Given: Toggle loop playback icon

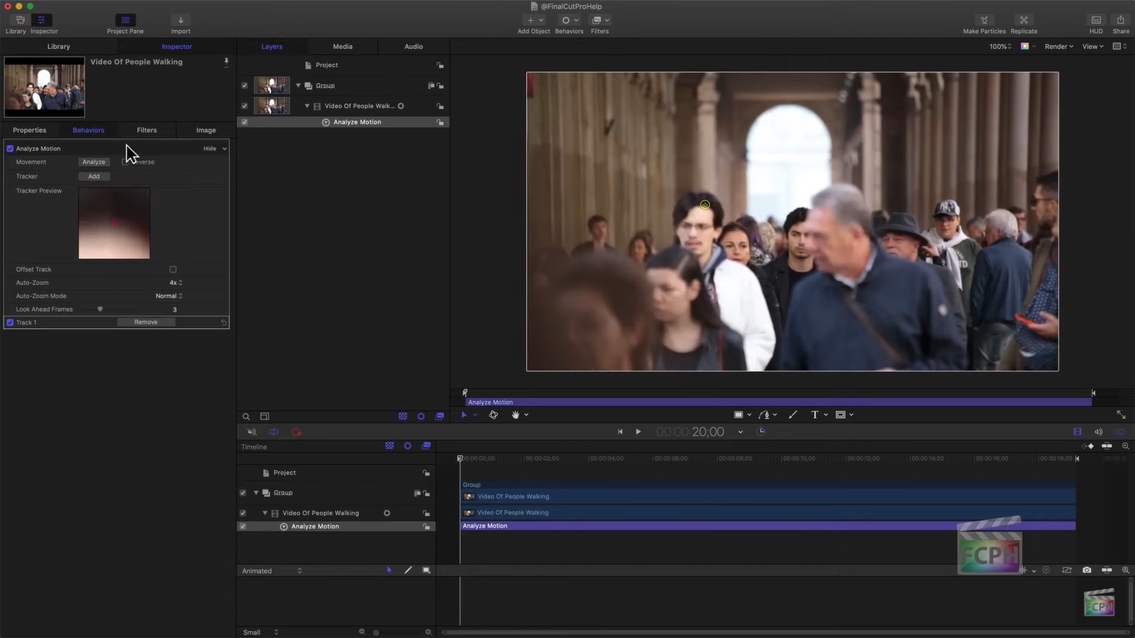Looking at the screenshot, I should [273, 432].
